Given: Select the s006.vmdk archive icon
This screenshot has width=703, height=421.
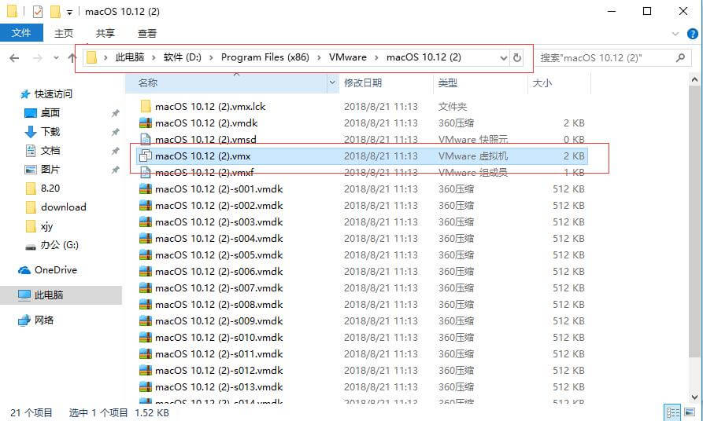Looking at the screenshot, I should (x=146, y=272).
